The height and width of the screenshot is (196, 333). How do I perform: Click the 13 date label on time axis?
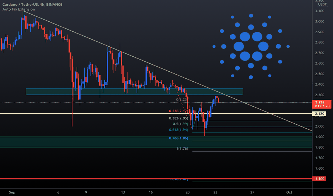(x=123, y=192)
